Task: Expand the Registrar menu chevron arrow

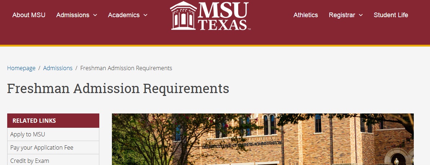Action: (361, 15)
